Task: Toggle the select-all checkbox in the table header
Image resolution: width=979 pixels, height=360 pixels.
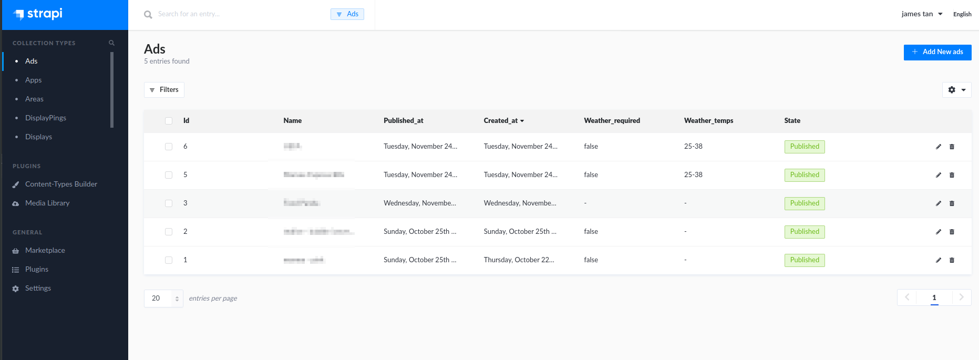Action: 169,121
